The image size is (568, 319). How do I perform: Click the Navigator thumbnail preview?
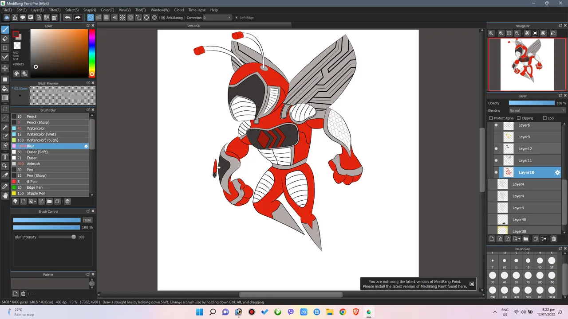coord(527,64)
